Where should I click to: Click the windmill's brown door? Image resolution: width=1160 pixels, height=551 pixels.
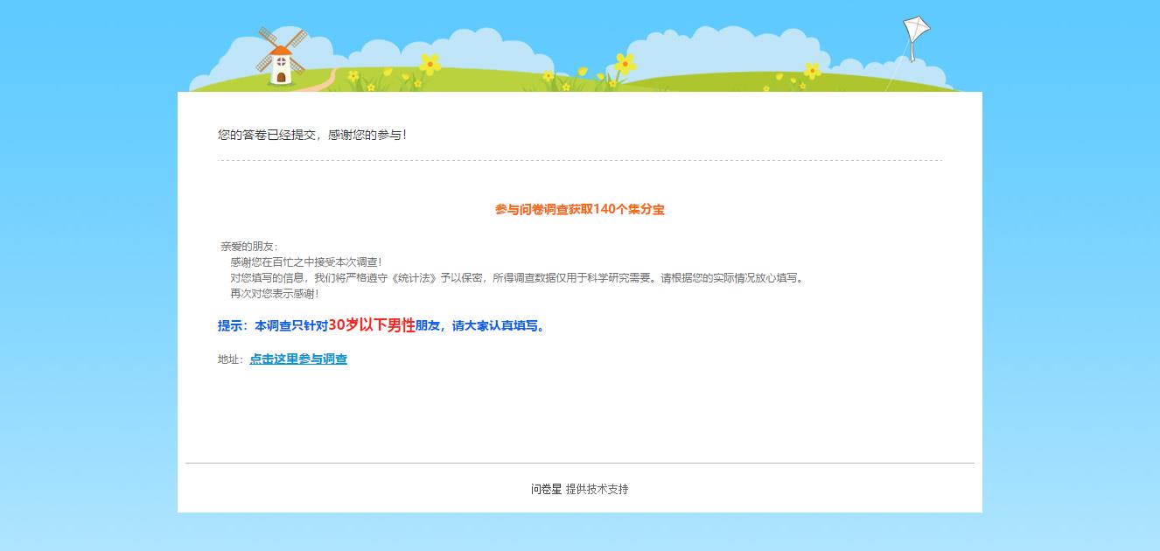click(x=281, y=76)
